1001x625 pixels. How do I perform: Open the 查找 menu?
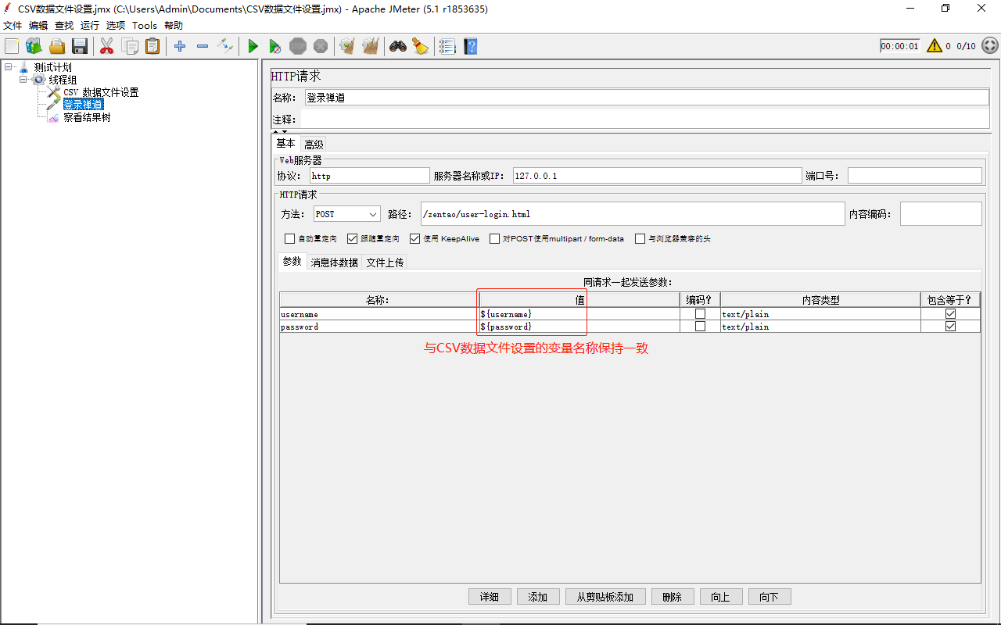pos(64,25)
